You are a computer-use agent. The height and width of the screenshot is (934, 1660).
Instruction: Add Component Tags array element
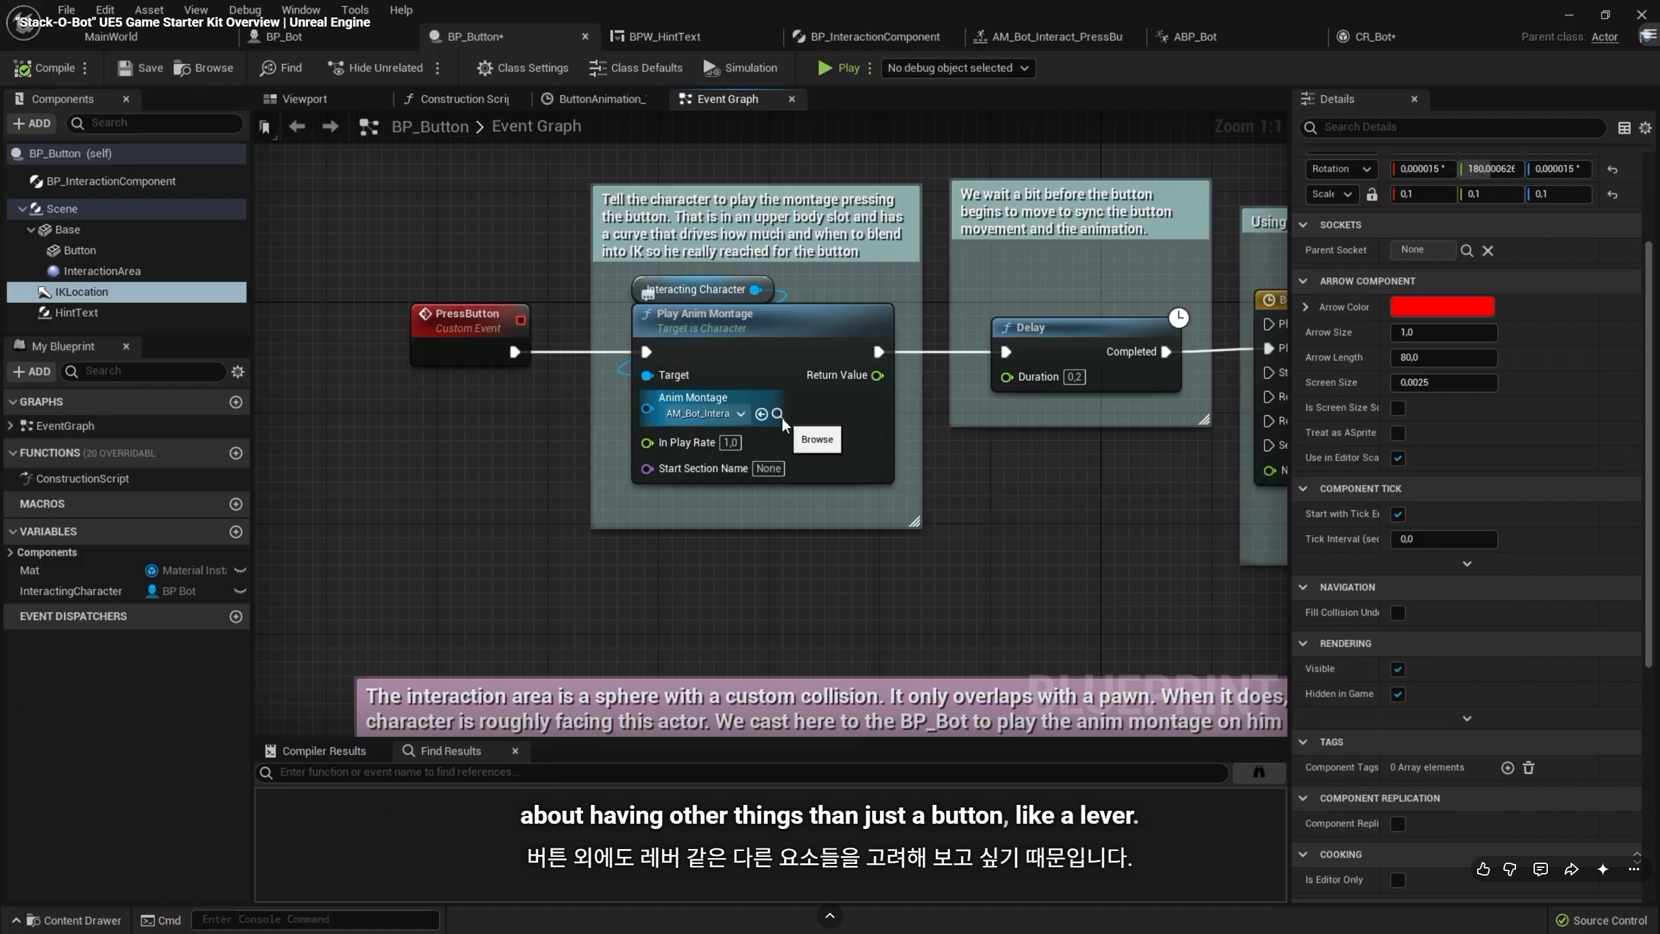click(1508, 768)
